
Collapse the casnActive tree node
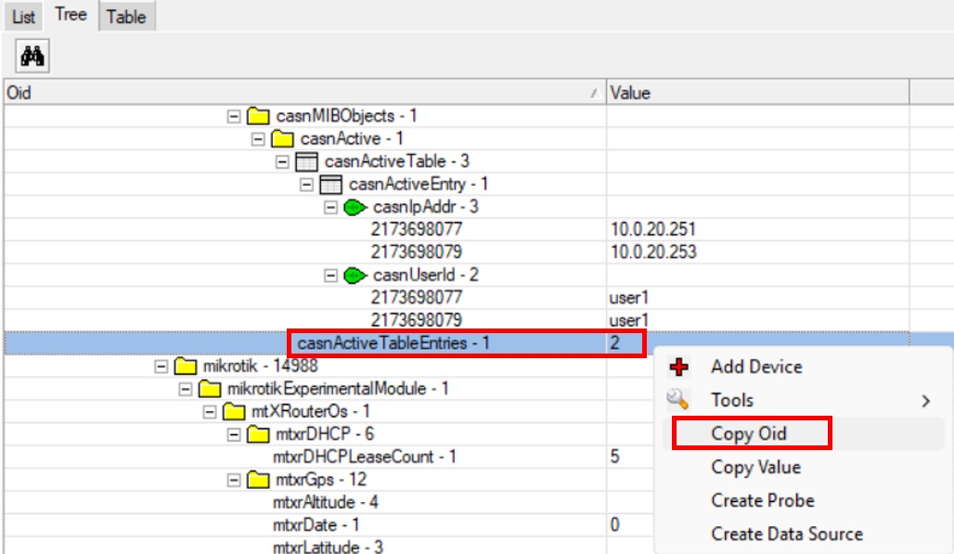coord(258,139)
